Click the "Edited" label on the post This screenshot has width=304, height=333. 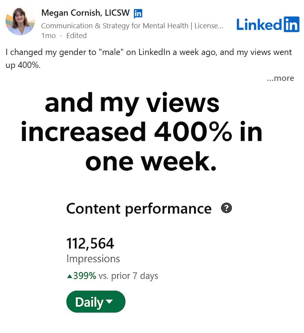point(77,35)
